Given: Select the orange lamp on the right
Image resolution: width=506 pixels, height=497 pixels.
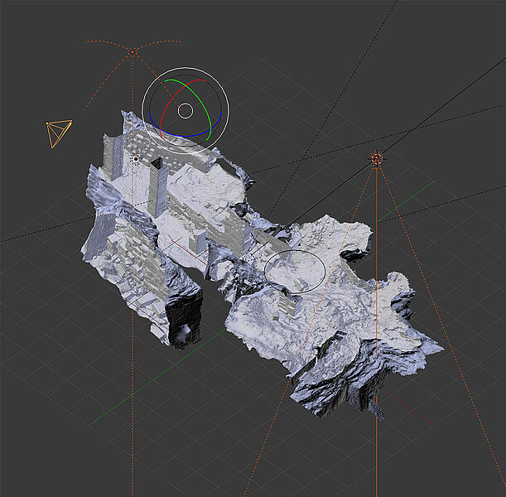Looking at the screenshot, I should 377,157.
